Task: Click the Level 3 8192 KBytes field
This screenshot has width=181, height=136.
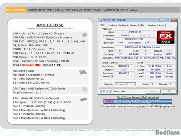Action: tap(155, 77)
